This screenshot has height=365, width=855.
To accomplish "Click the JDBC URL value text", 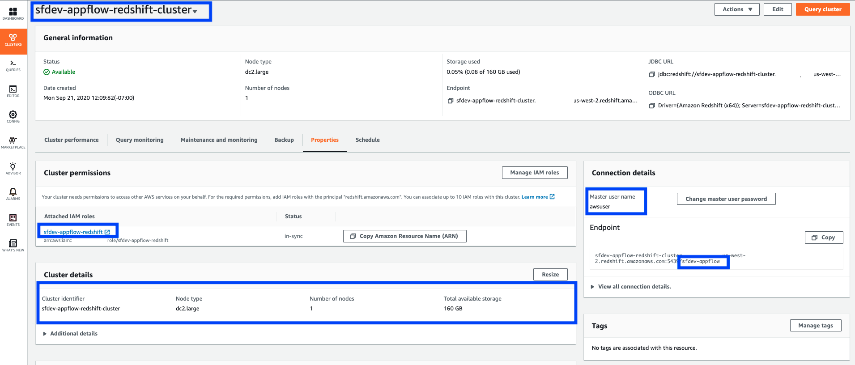I will click(x=749, y=74).
